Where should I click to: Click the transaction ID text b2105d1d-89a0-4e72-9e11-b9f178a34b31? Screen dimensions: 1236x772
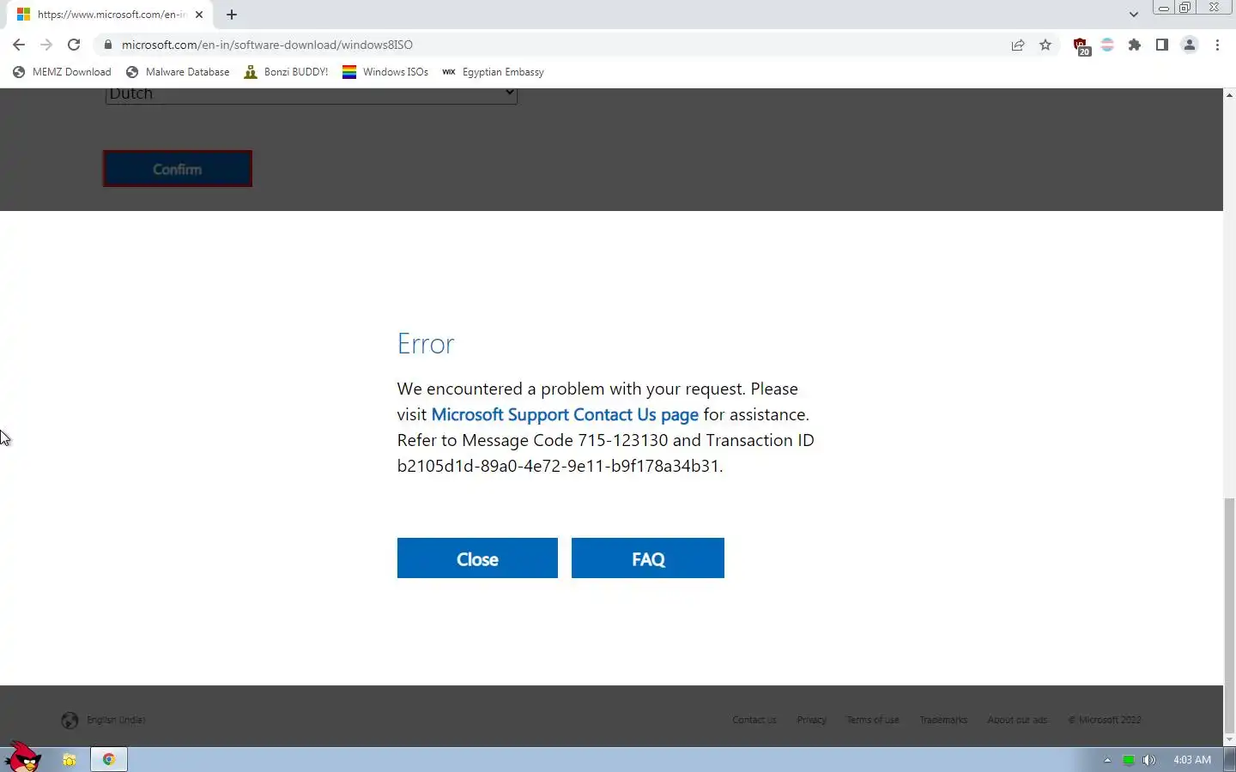point(560,467)
